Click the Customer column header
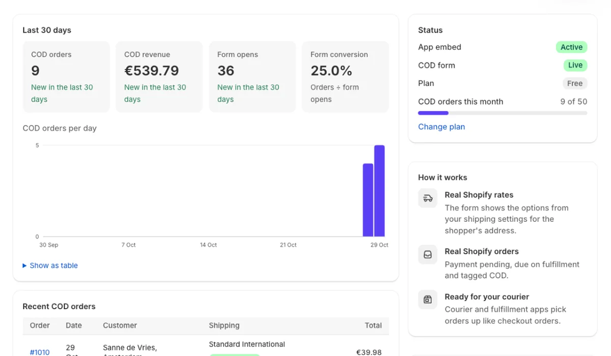 (x=120, y=325)
